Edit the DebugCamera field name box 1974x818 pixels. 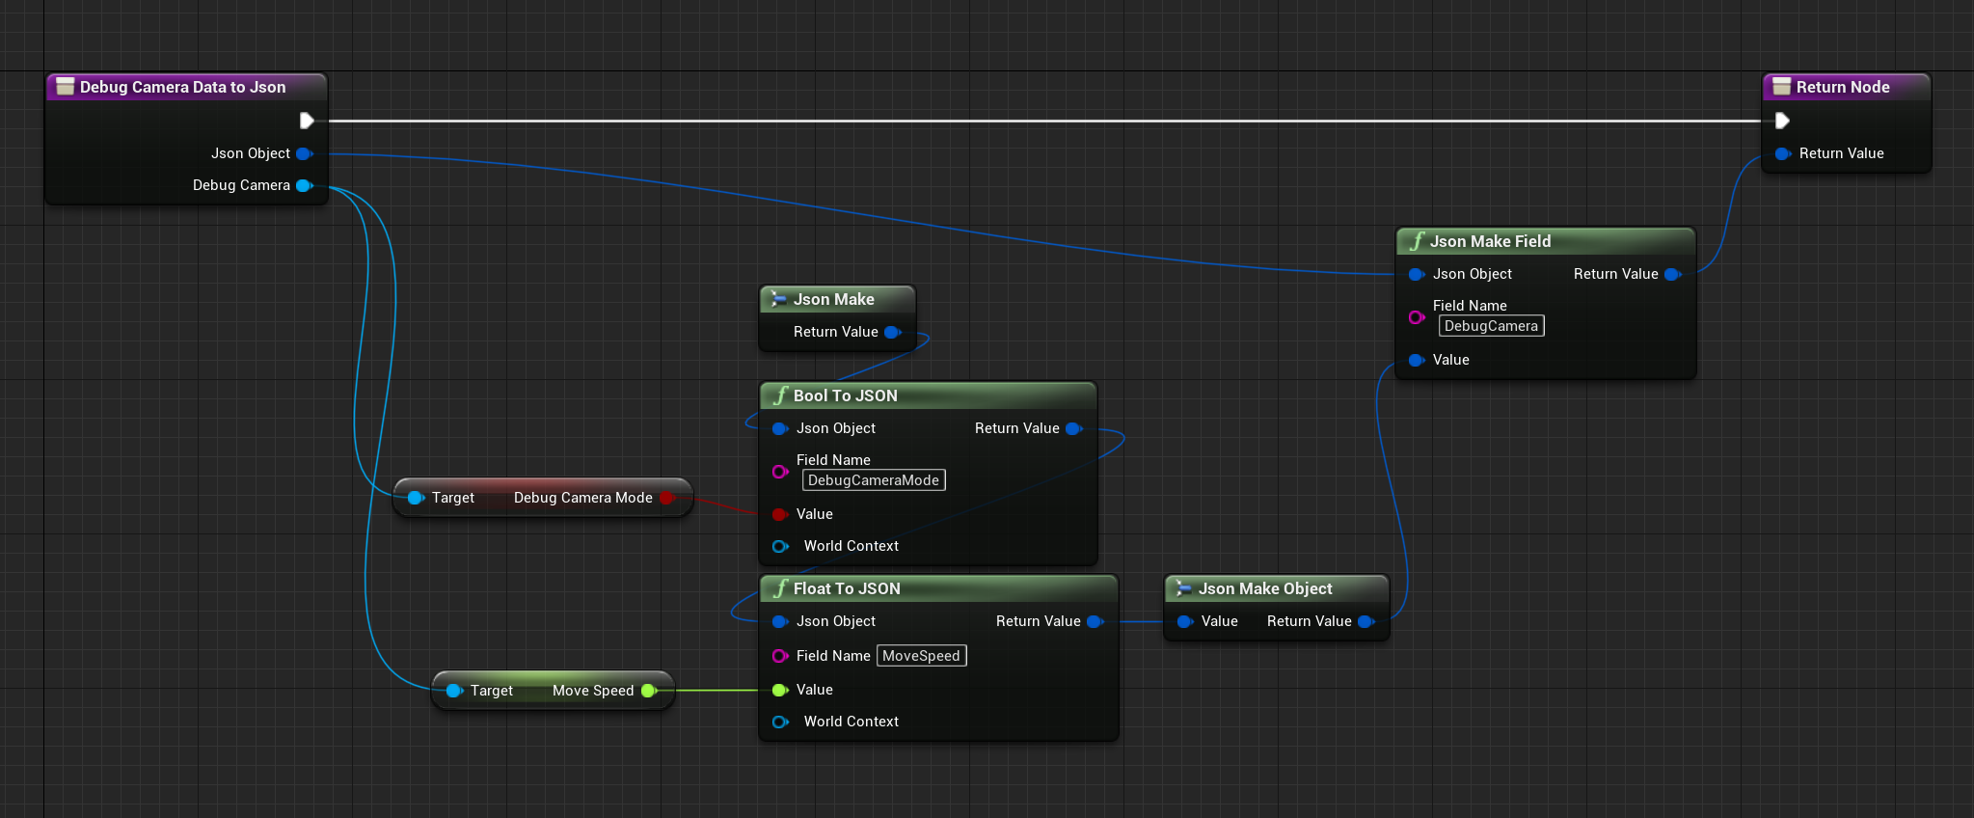pyautogui.click(x=1491, y=326)
